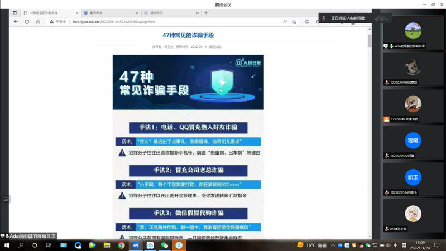Click the read aloud icon in address bar
The width and height of the screenshot is (446, 251).
click(285, 22)
